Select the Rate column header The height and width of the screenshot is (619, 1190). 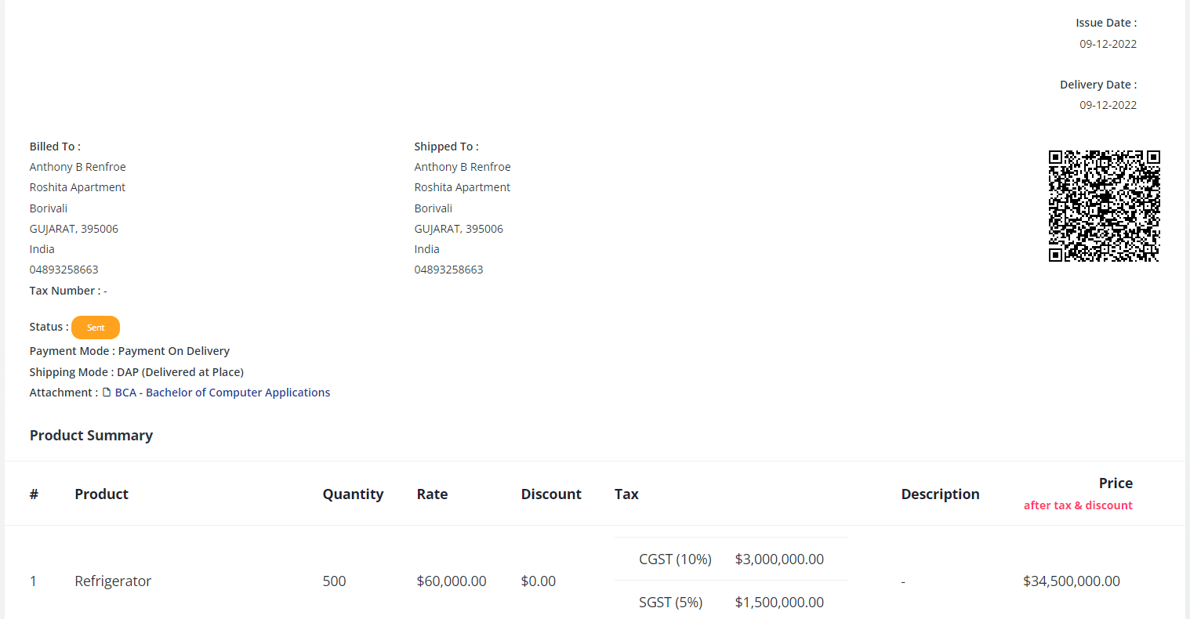tap(432, 494)
